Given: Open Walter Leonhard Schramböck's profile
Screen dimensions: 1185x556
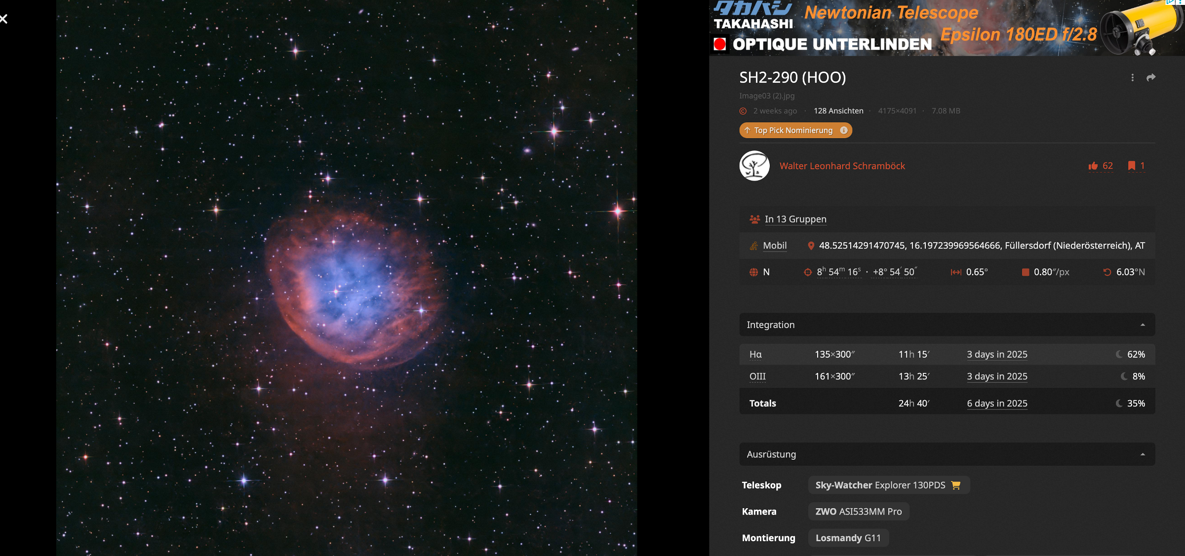Looking at the screenshot, I should point(842,166).
